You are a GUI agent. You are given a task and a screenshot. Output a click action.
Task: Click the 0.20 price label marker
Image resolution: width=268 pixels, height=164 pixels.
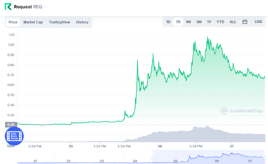11,125
